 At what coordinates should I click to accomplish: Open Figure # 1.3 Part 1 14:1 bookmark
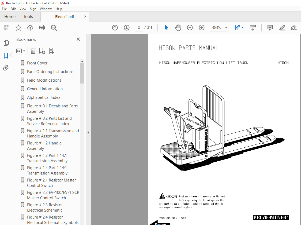tap(47, 158)
